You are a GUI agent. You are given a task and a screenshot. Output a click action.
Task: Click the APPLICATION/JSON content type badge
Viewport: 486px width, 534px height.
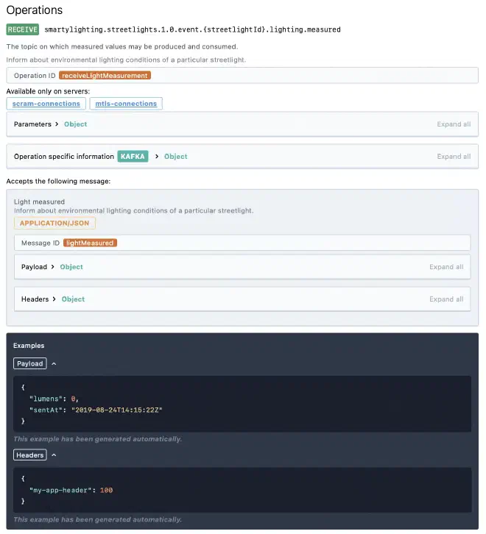click(x=54, y=223)
